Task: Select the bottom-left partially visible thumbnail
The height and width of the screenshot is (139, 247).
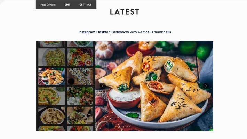Action: [x=51, y=129]
